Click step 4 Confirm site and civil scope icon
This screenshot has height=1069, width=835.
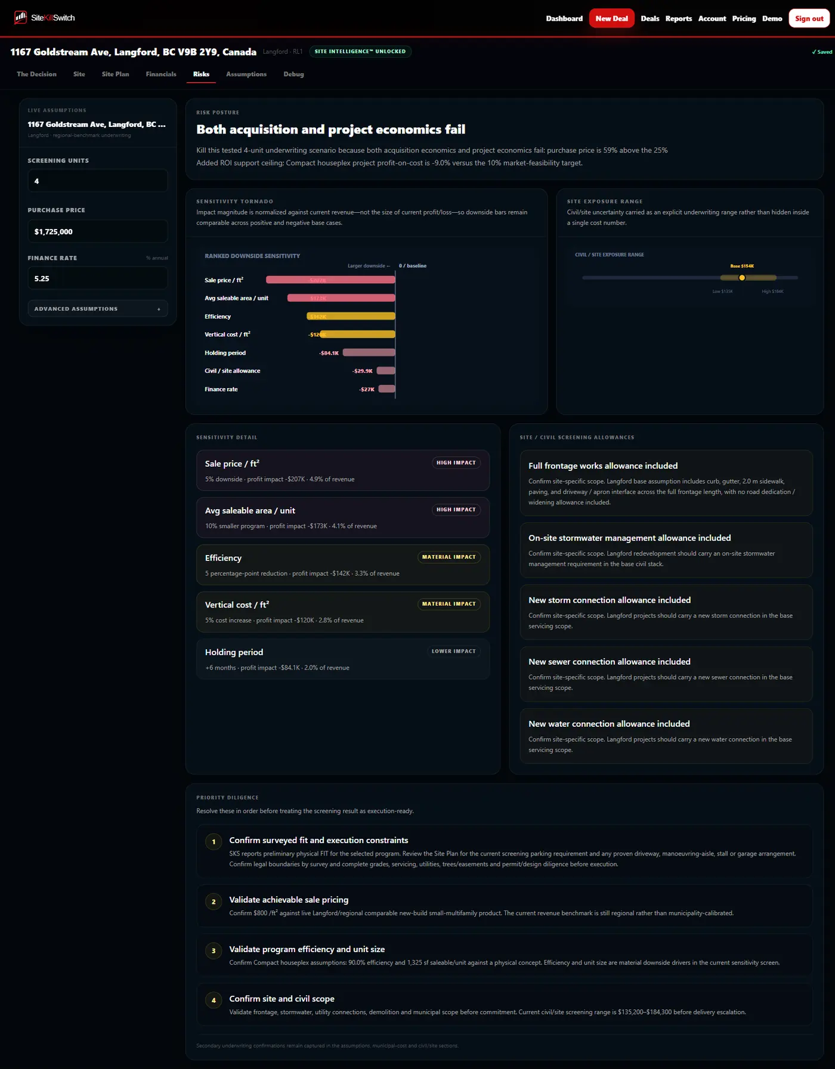pos(214,1000)
